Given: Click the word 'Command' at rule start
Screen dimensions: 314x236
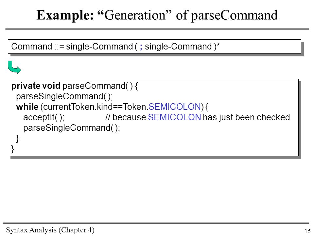Looking at the screenshot, I should pos(32,47).
